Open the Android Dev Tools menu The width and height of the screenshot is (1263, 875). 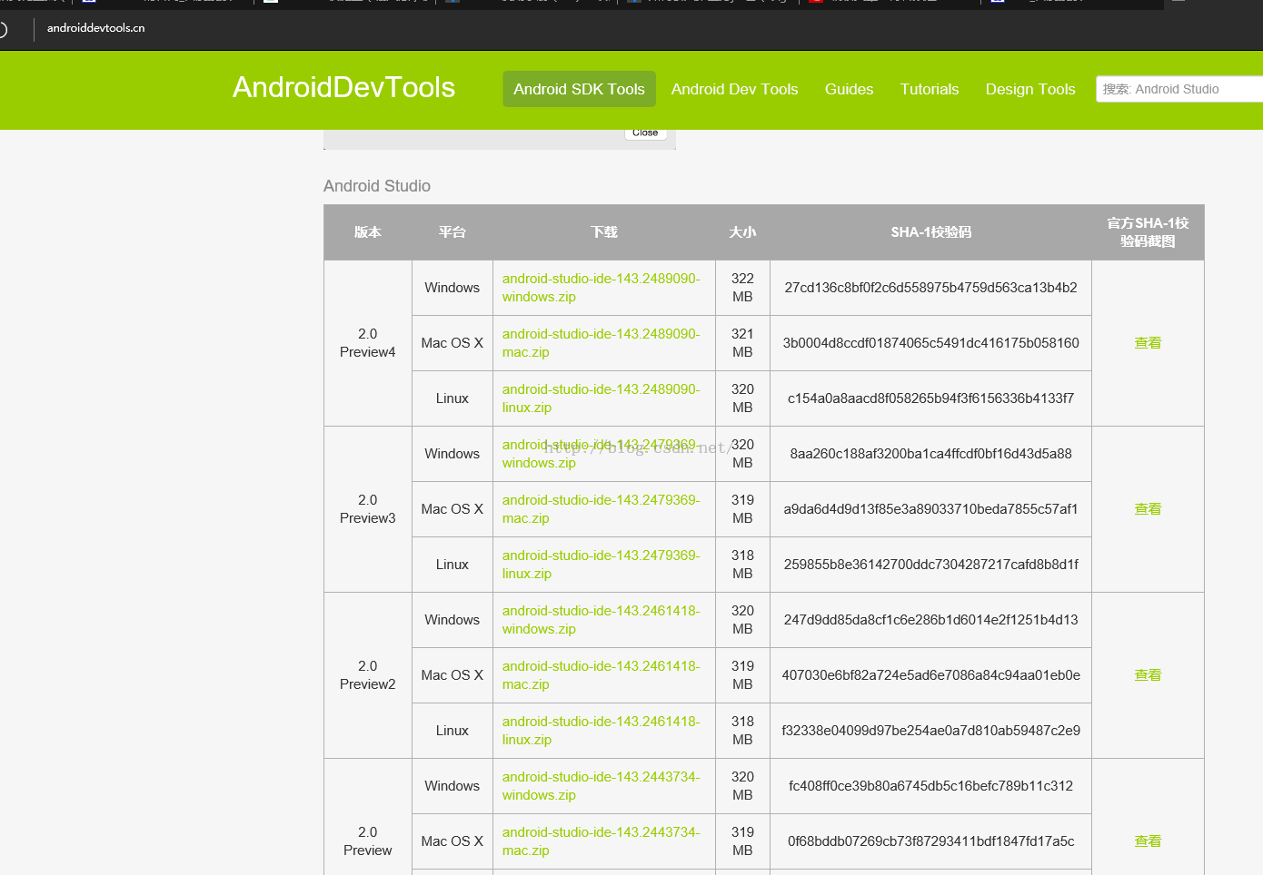(x=734, y=89)
